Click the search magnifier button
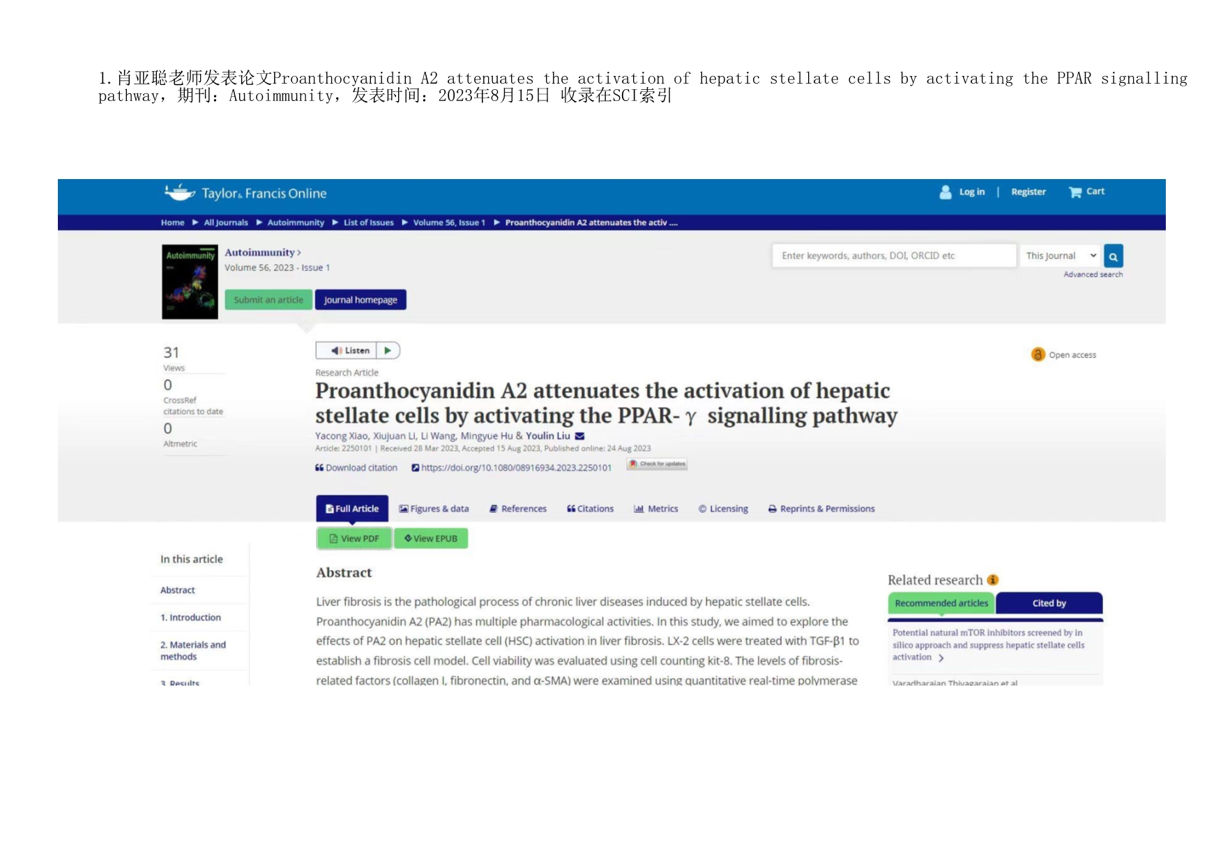 tap(1113, 256)
